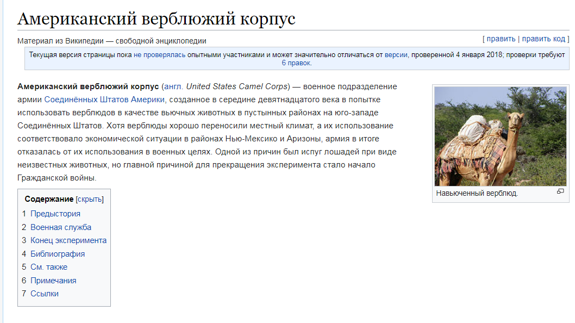Click the italic text 'United States Camel Corps'

(x=236, y=86)
